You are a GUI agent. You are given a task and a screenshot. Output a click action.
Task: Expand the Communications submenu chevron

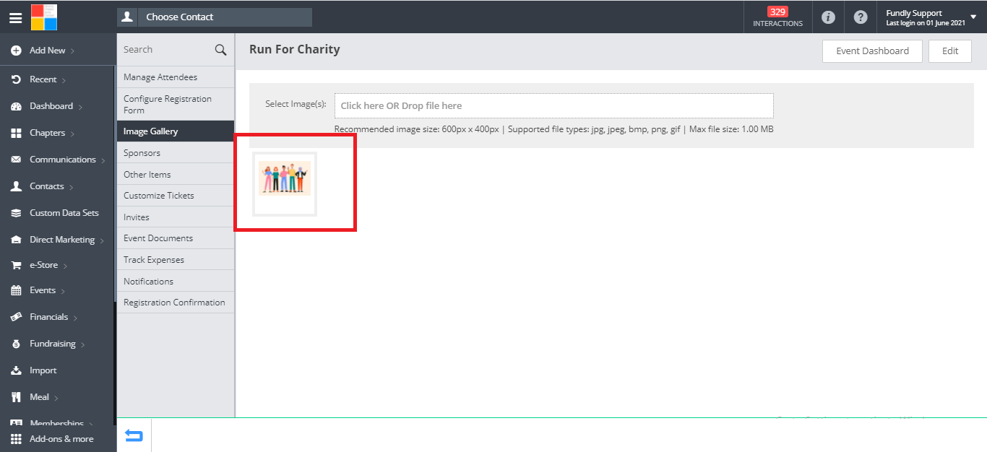point(103,160)
